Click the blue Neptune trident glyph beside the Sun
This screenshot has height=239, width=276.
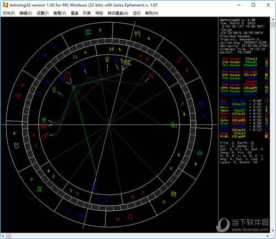(63, 78)
